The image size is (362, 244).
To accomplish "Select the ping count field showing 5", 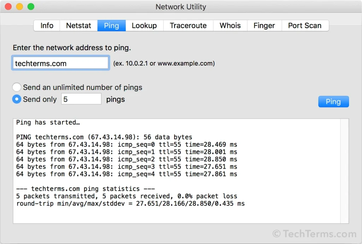I will [x=81, y=99].
